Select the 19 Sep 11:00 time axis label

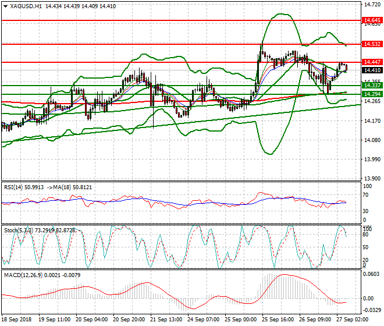pos(55,320)
